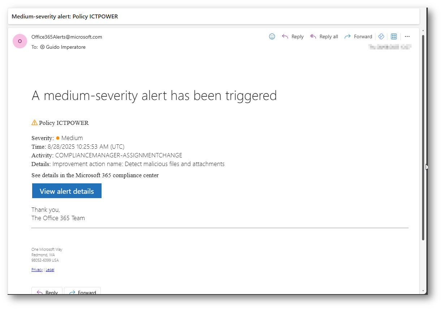Click the bottom Forward button
443x310 pixels.
(x=82, y=292)
